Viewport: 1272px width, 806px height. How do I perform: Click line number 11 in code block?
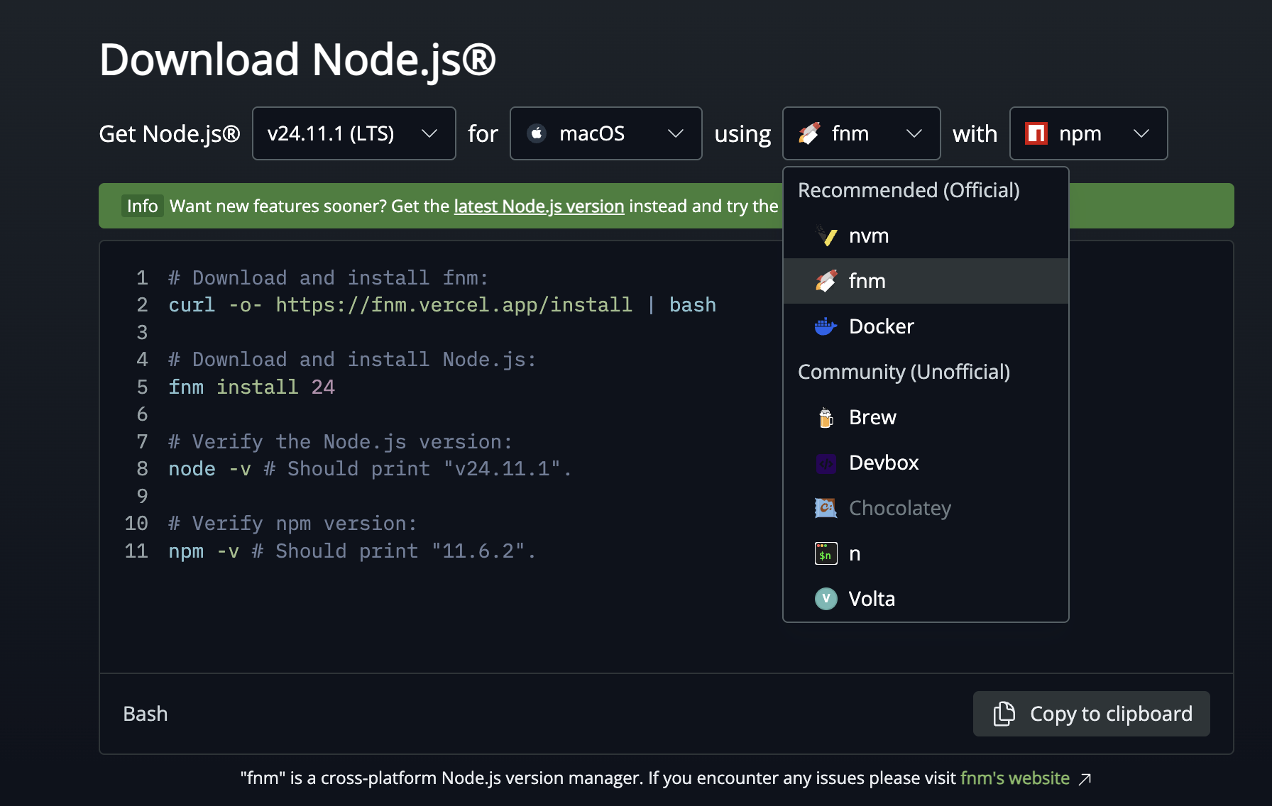[136, 551]
